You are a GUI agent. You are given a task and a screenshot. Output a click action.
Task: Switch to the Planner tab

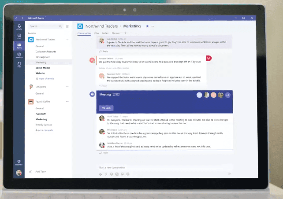(x=115, y=33)
